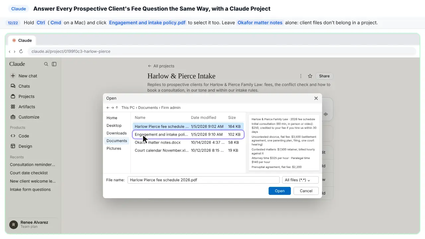Click the browser address bar
The height and width of the screenshot is (239, 425).
click(221, 51)
